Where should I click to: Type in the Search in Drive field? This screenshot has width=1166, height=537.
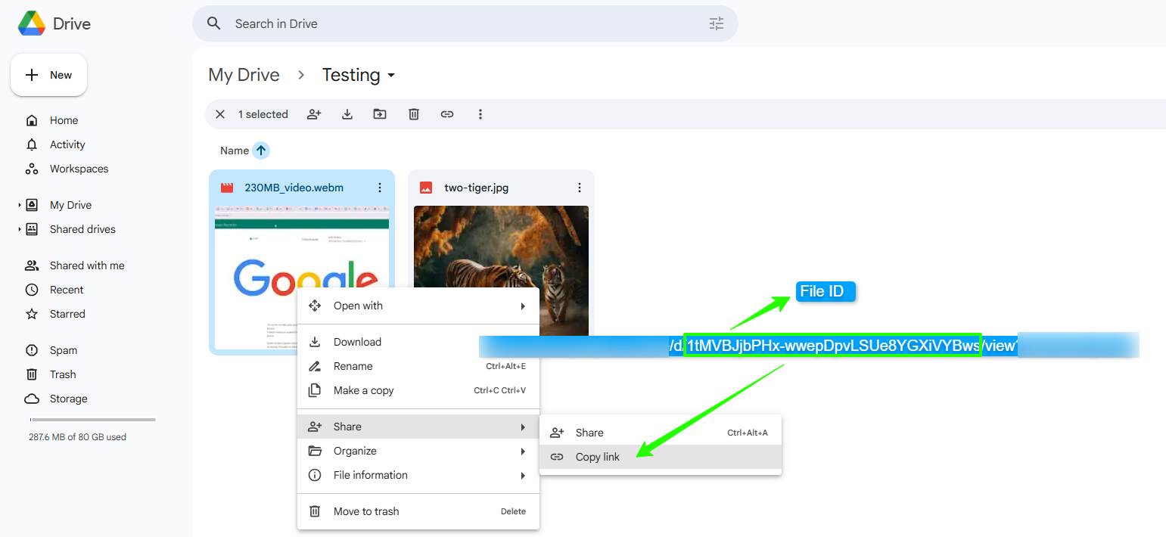tap(465, 23)
